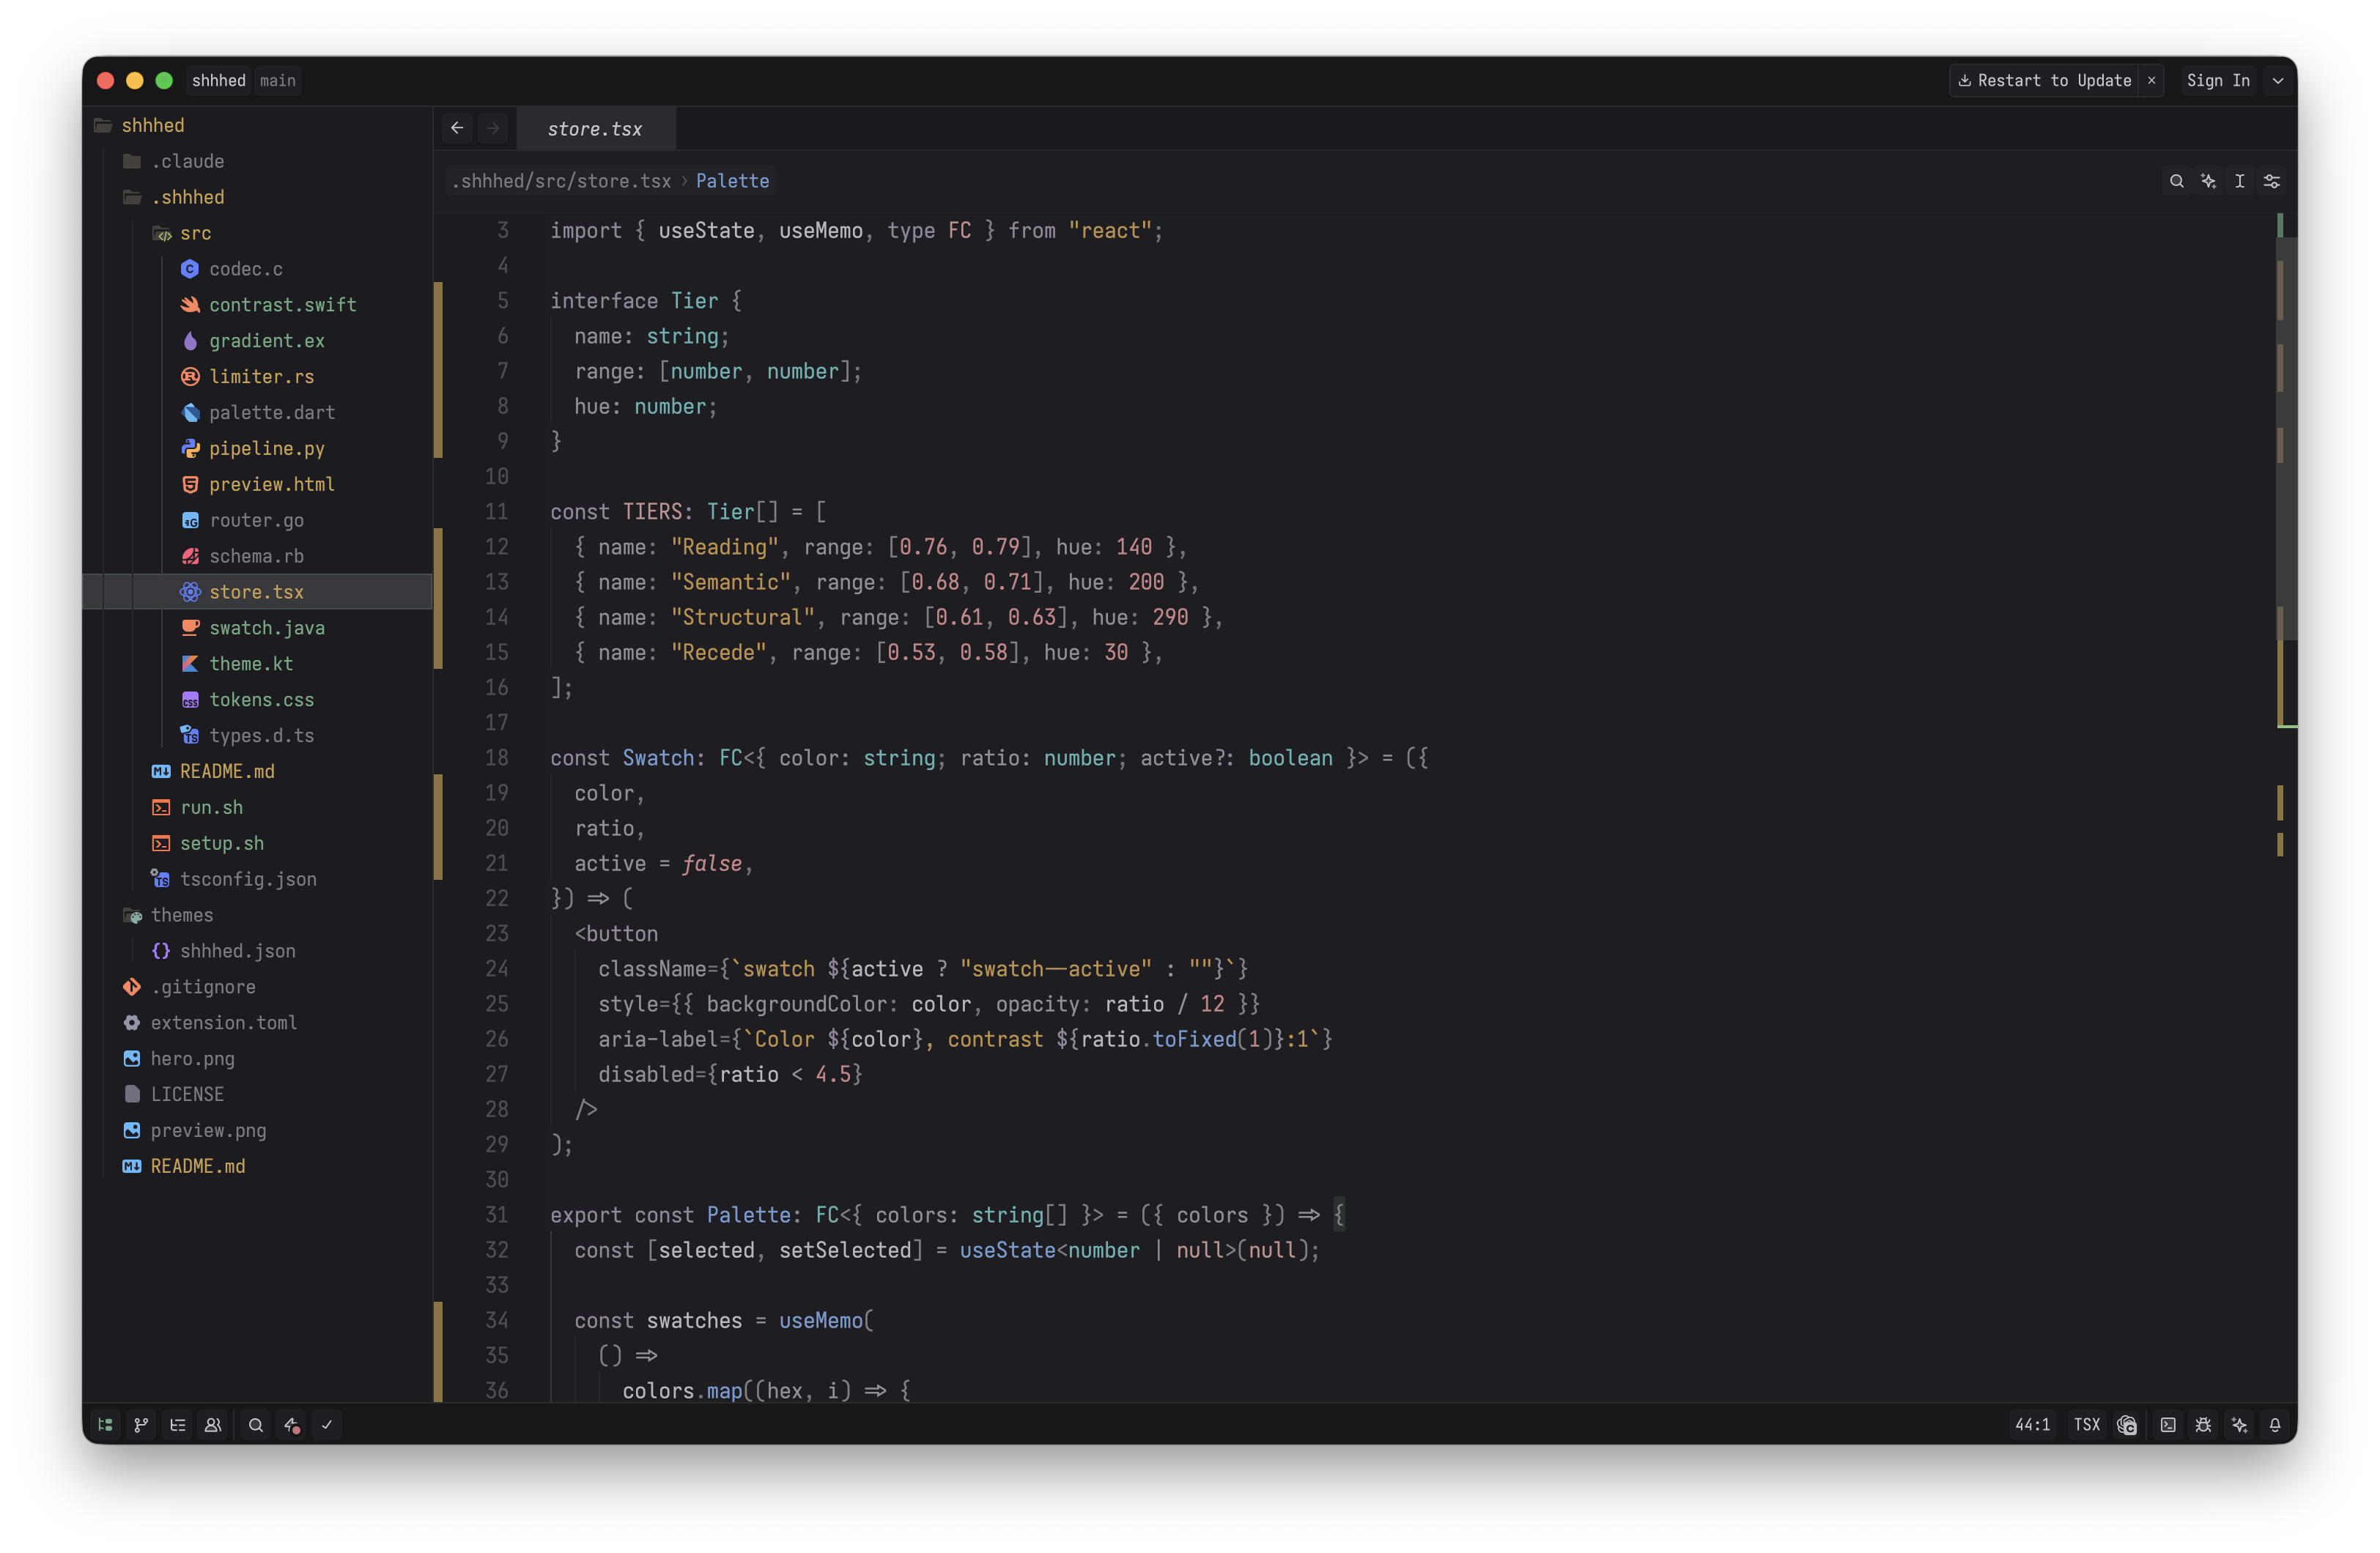
Task: Open gradient.ex file
Action: [x=257, y=341]
